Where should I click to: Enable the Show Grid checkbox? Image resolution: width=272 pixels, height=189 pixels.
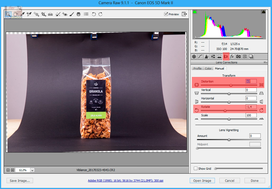point(196,168)
